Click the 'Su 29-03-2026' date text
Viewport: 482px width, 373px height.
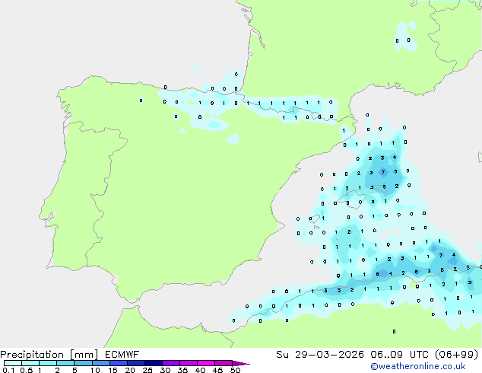[320, 355]
